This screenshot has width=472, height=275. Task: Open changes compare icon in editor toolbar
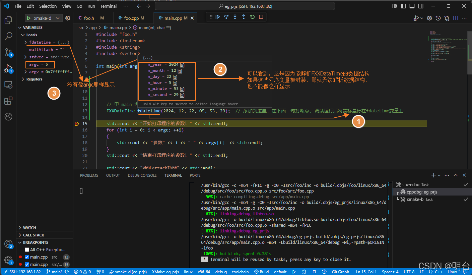pyautogui.click(x=447, y=18)
